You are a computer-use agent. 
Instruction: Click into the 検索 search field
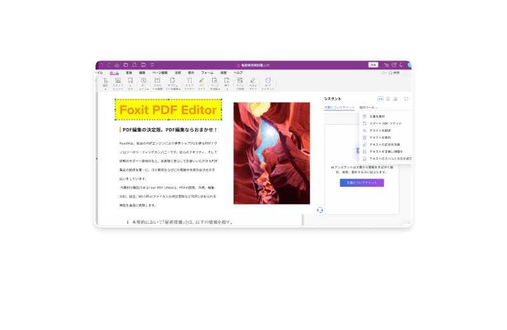point(399,73)
